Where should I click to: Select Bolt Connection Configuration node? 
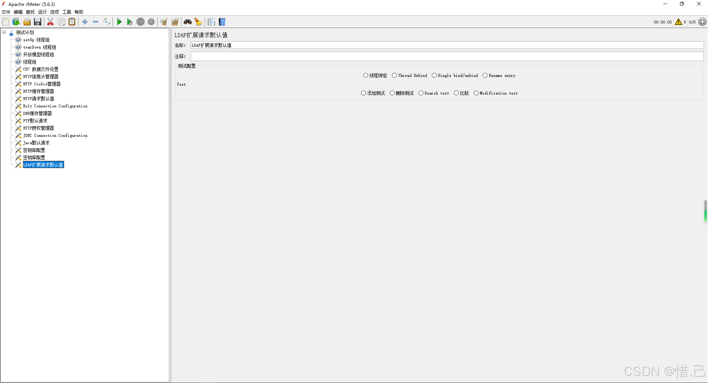pyautogui.click(x=55, y=106)
